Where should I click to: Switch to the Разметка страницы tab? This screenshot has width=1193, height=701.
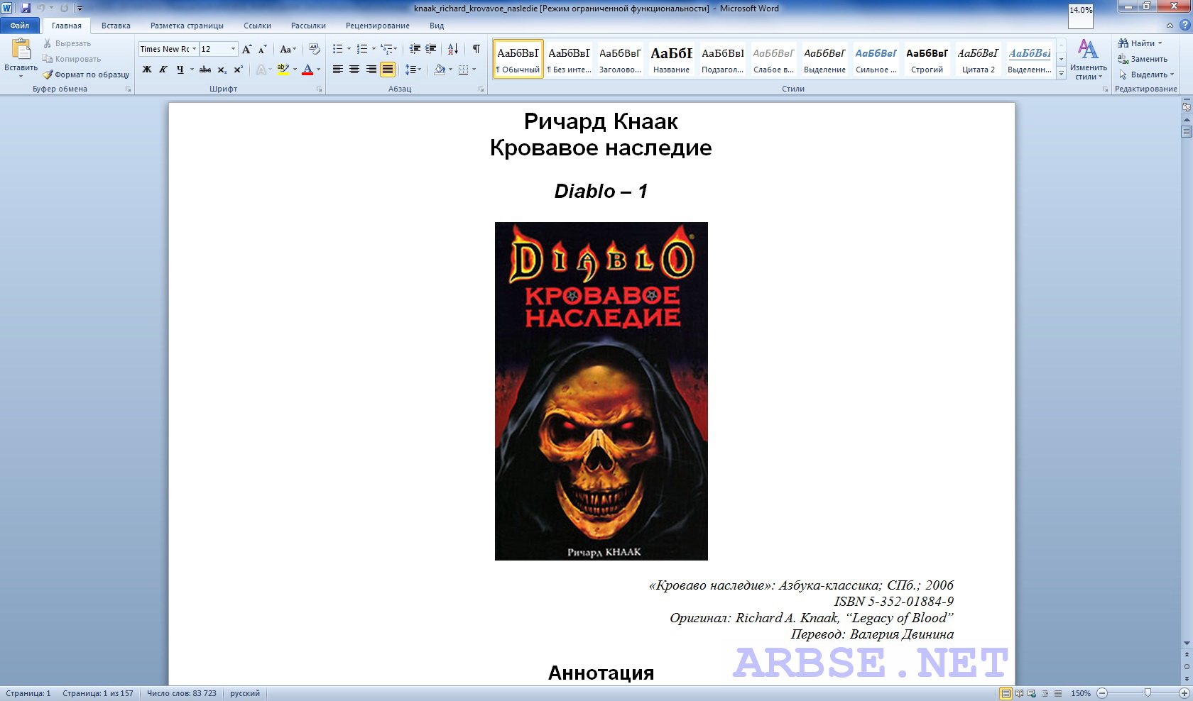pyautogui.click(x=187, y=26)
